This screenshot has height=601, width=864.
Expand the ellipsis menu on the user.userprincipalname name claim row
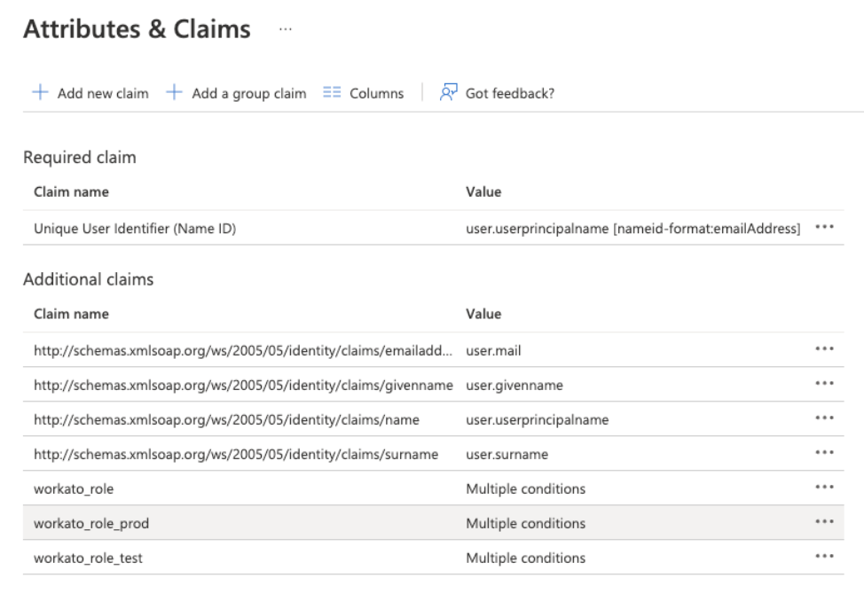tap(824, 418)
